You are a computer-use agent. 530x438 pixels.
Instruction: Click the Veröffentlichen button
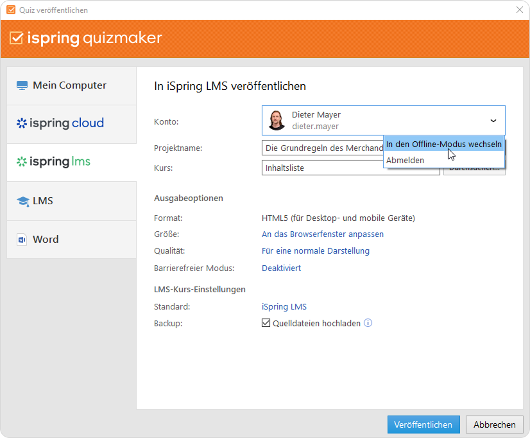(423, 425)
